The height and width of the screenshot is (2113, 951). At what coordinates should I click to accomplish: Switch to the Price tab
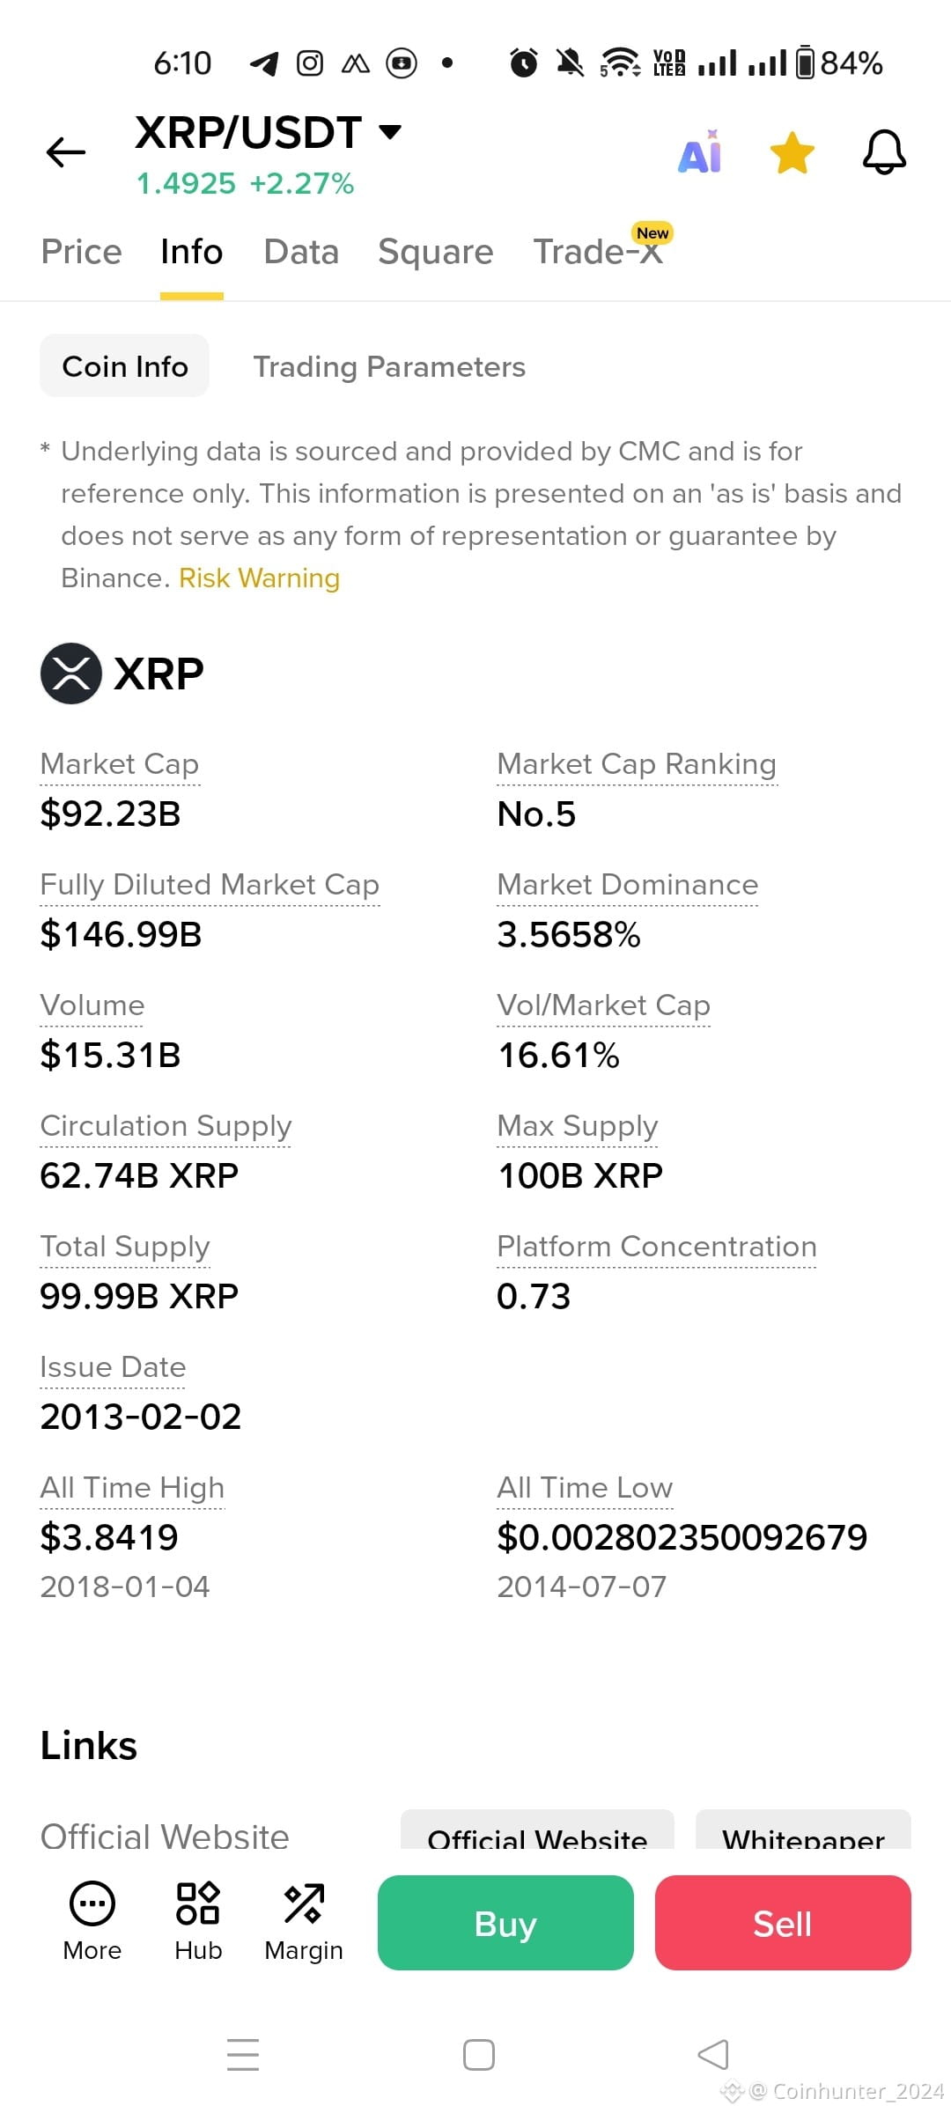[x=81, y=252]
